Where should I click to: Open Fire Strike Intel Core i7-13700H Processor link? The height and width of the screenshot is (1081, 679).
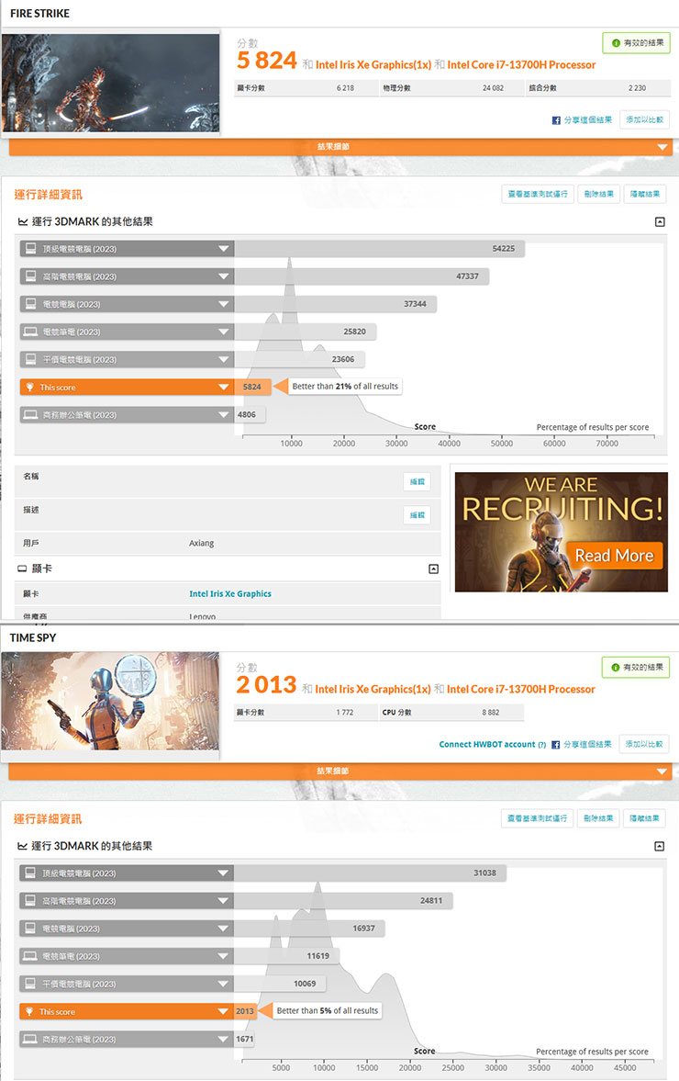click(521, 65)
